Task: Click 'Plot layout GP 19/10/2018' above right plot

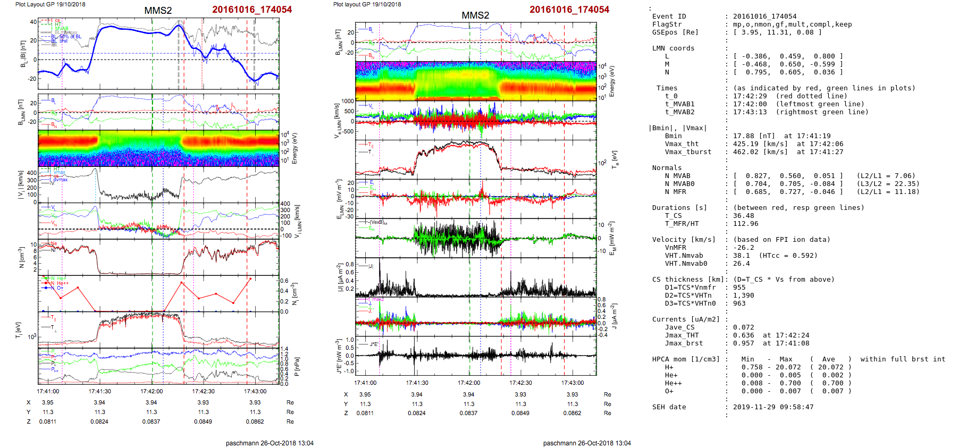Action: pyautogui.click(x=367, y=4)
